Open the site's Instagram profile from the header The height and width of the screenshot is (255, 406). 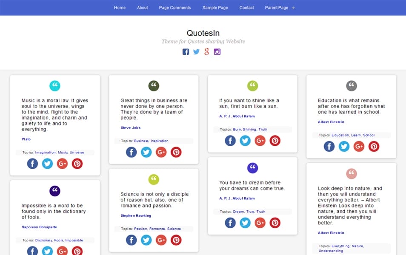pyautogui.click(x=217, y=51)
